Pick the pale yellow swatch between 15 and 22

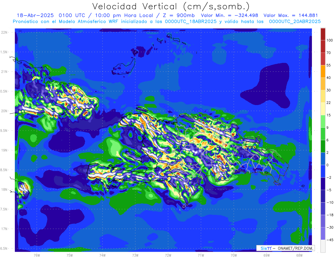tap(323, 109)
